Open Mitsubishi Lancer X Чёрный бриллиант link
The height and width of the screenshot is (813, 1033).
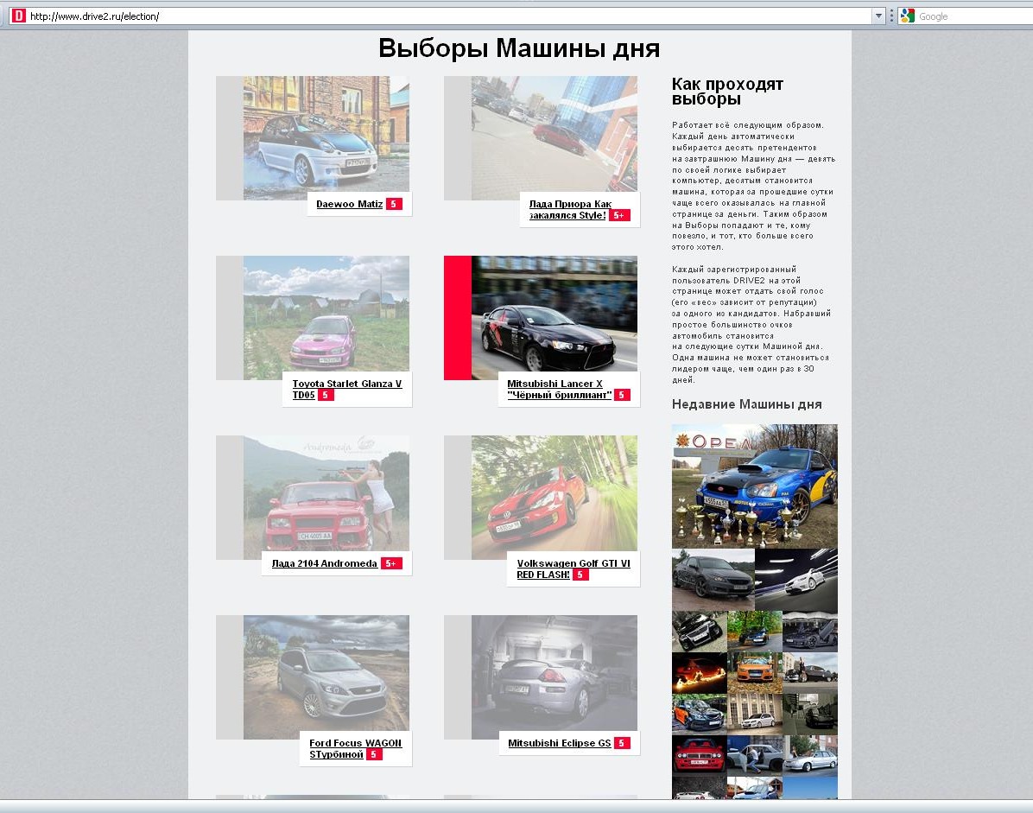[560, 390]
